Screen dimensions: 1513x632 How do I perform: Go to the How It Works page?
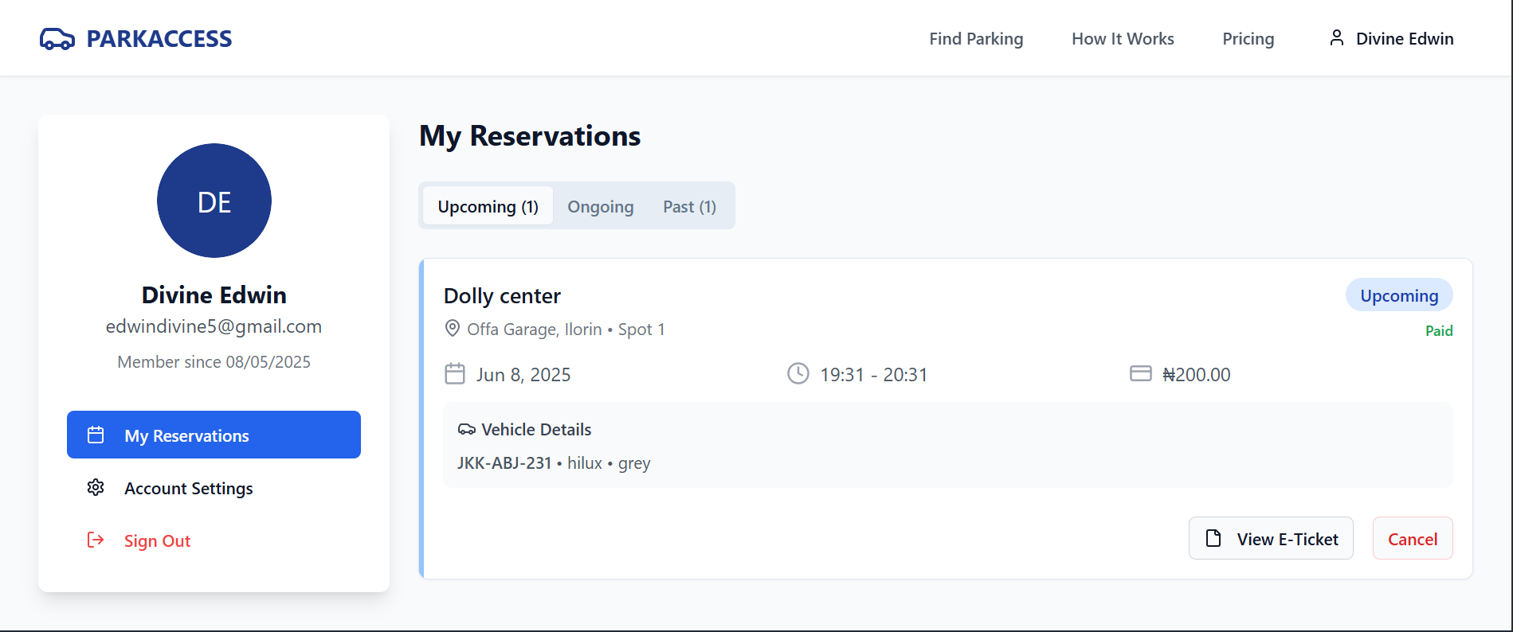(1123, 38)
